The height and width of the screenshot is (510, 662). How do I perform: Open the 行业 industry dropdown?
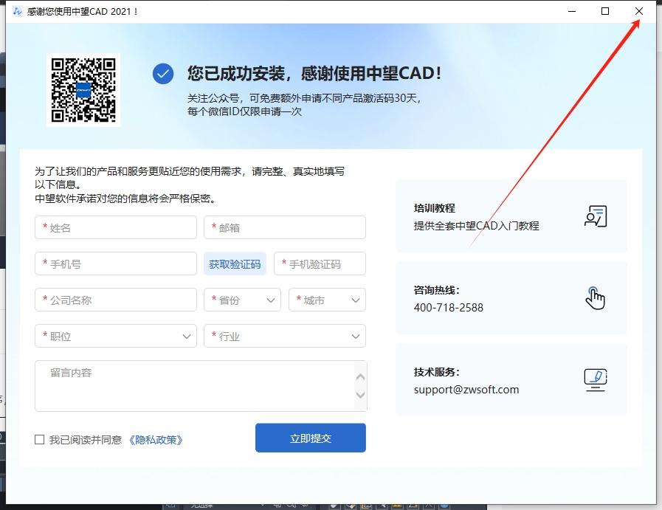point(284,336)
